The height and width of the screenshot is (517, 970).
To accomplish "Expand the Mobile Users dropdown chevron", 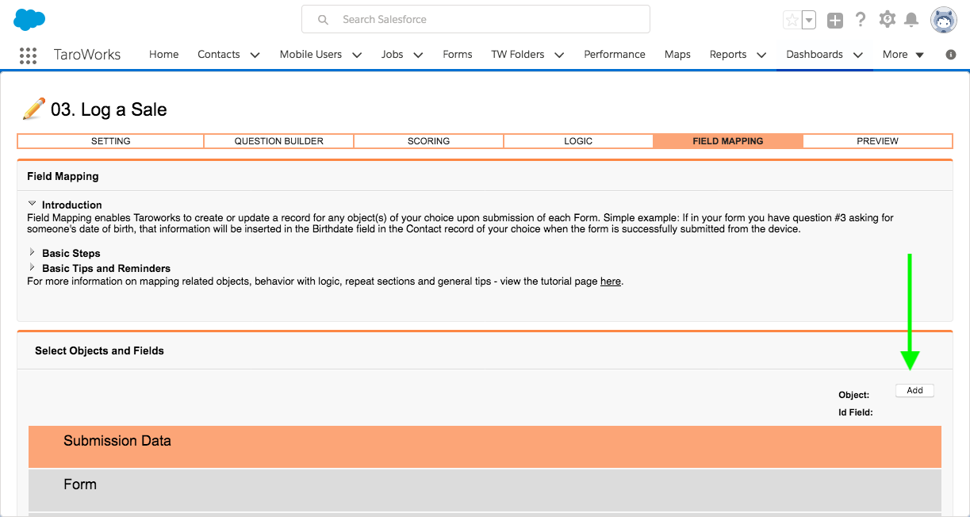I will [x=357, y=55].
